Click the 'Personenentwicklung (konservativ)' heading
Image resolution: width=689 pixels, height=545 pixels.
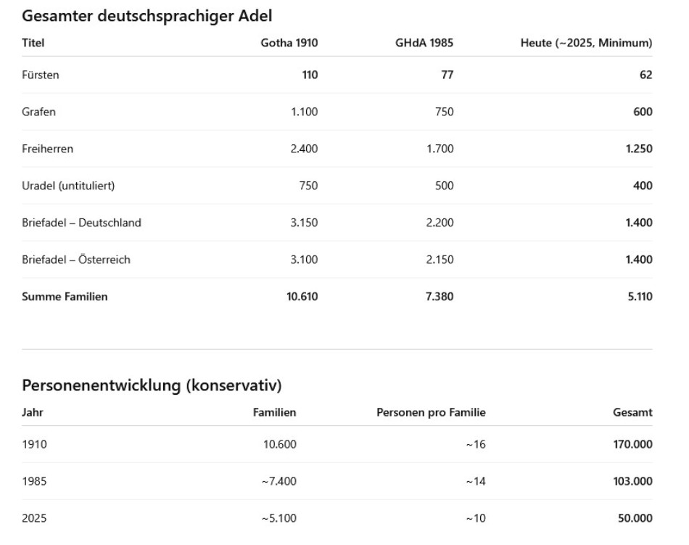coord(152,385)
